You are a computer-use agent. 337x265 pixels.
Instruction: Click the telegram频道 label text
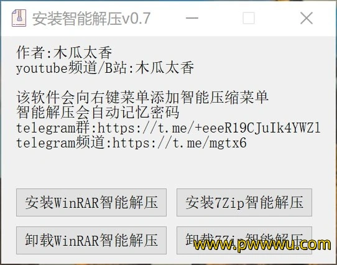click(x=60, y=143)
